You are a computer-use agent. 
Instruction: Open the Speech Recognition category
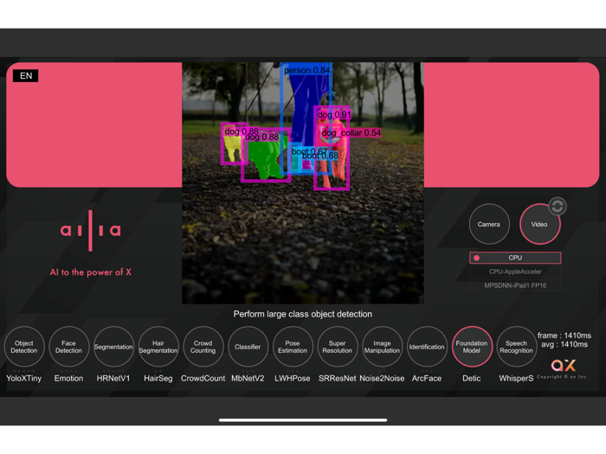(x=516, y=347)
